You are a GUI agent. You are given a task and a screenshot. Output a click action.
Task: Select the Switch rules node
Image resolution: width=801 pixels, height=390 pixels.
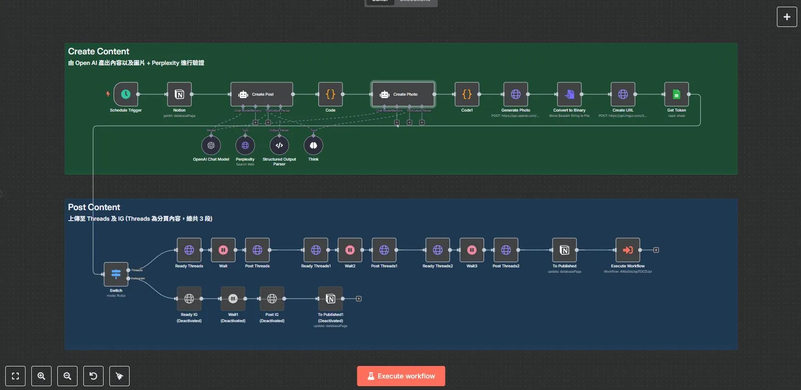(116, 274)
